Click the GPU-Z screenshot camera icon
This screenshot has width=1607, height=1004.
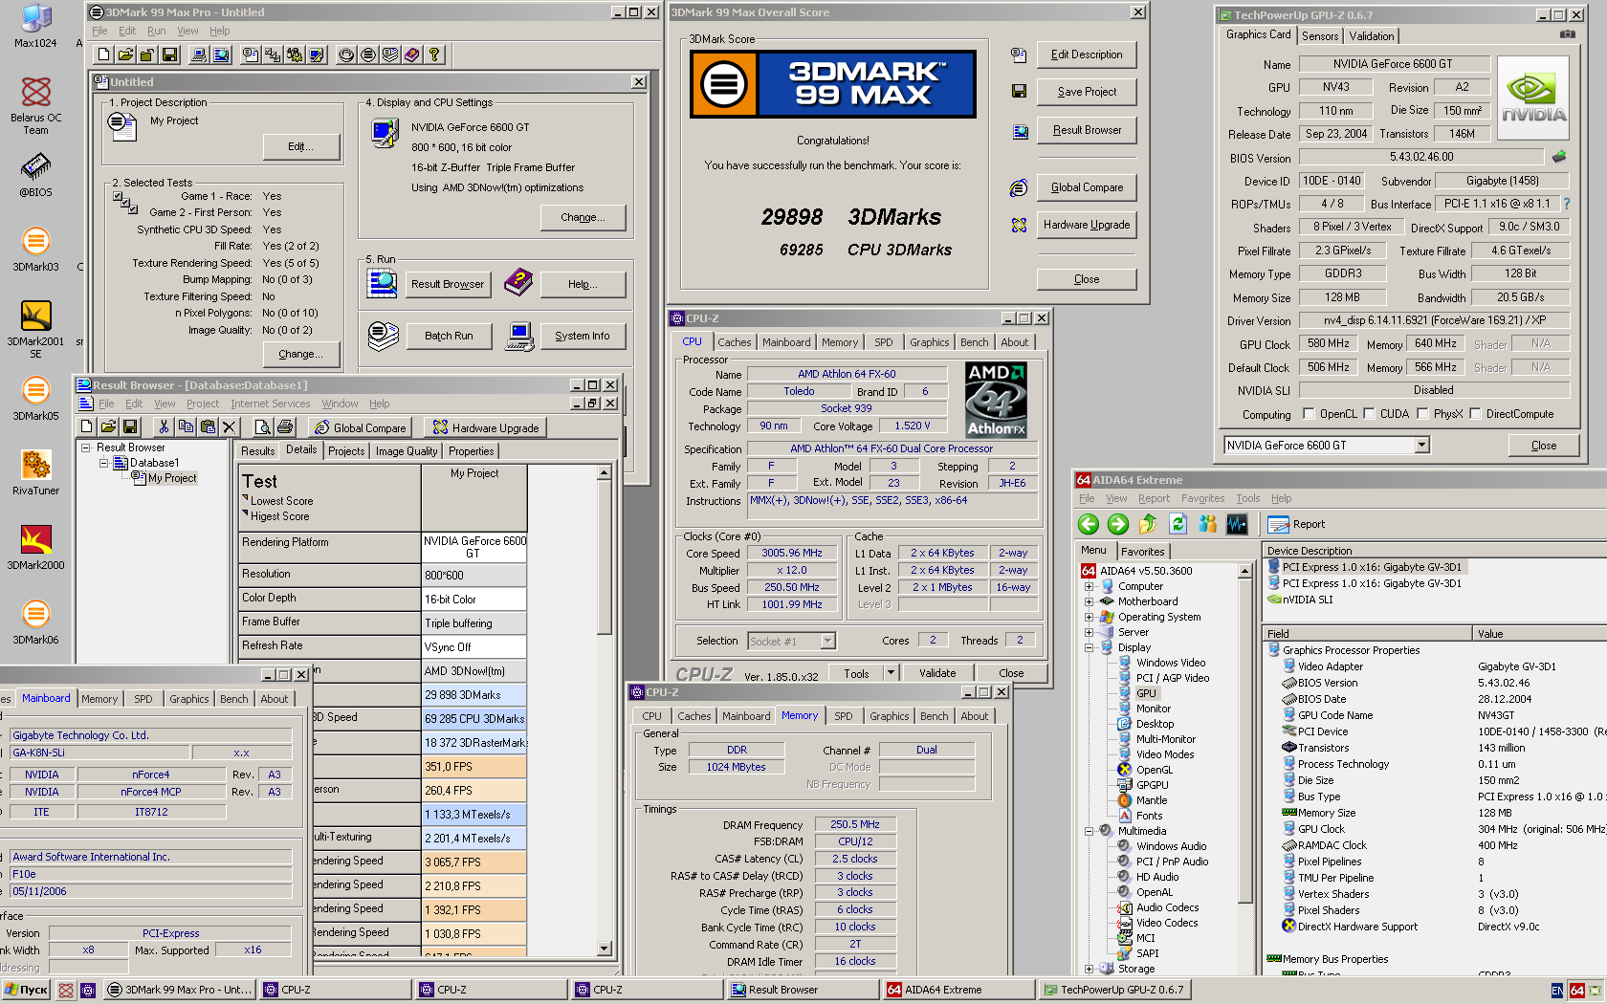click(x=1567, y=34)
